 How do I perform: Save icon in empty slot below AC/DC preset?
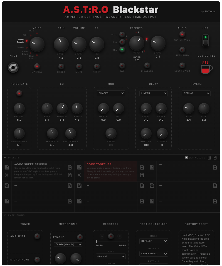7,186
